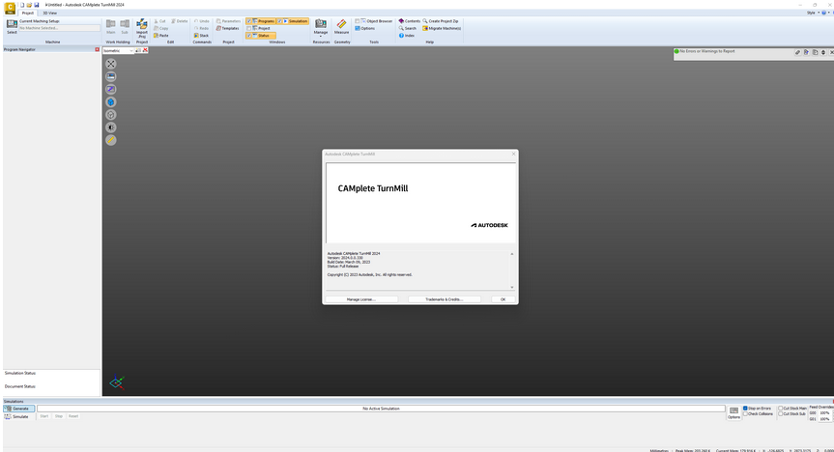Viewport: 834px width, 452px height.
Task: Click the Simulate button
Action: pos(17,416)
